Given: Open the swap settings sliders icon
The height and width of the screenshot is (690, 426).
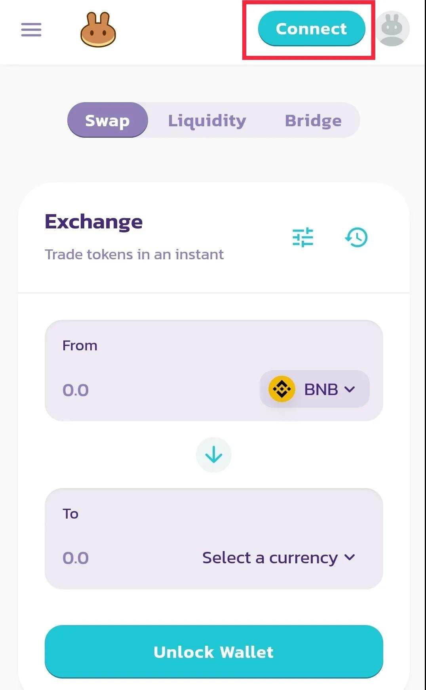Looking at the screenshot, I should pyautogui.click(x=303, y=238).
